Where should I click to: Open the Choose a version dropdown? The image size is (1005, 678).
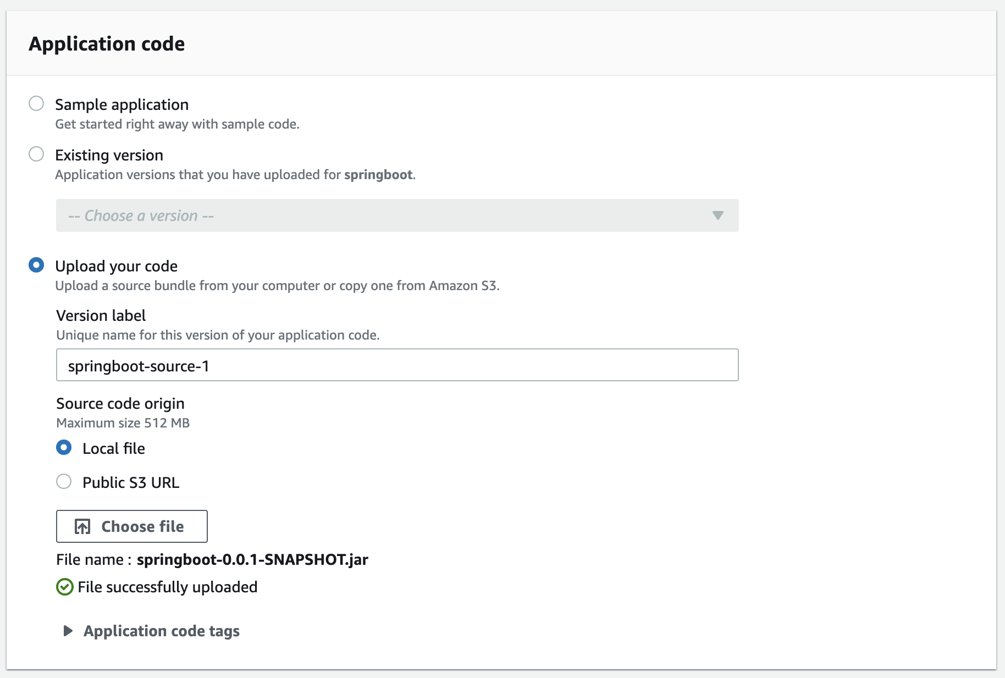(x=396, y=215)
